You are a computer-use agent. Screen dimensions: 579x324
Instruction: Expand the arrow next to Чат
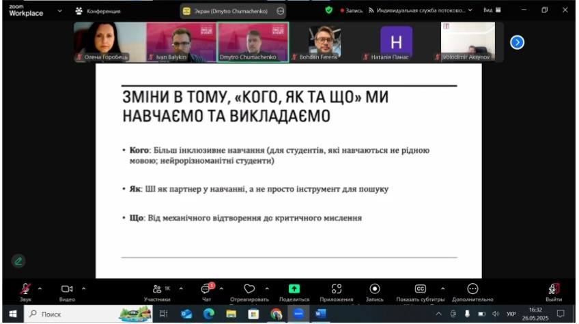(x=221, y=289)
